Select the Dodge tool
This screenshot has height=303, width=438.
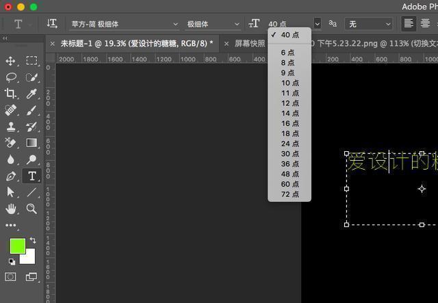point(31,159)
